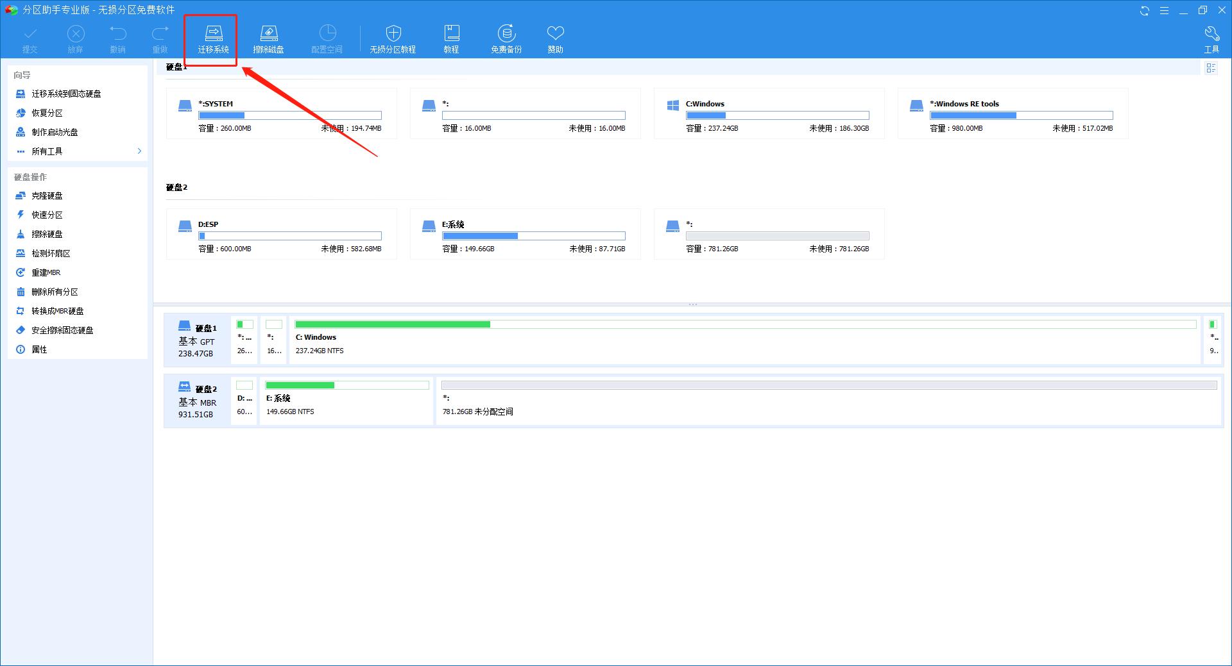This screenshot has width=1232, height=666.
Task: Open the hamburger menu in title bar
Action: 1164,11
